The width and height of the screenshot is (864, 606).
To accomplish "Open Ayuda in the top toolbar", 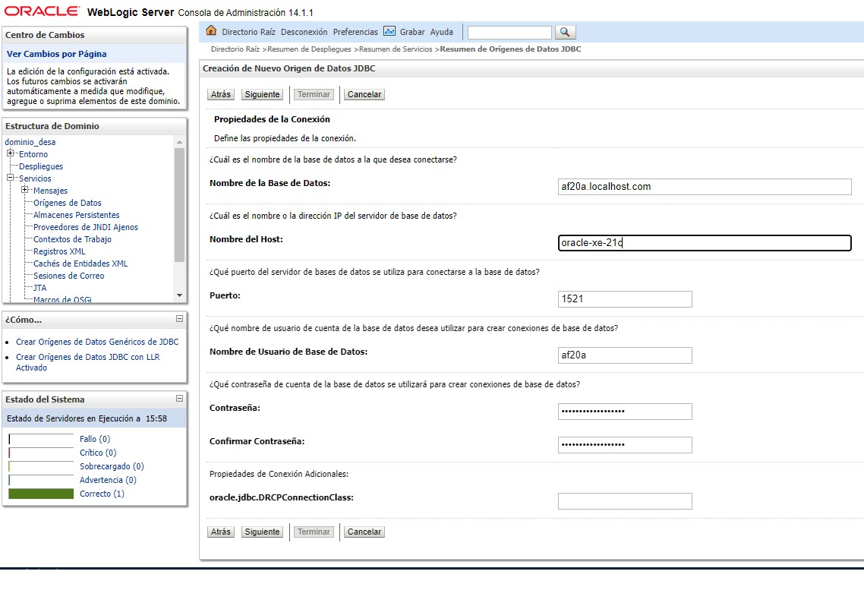I will [441, 32].
